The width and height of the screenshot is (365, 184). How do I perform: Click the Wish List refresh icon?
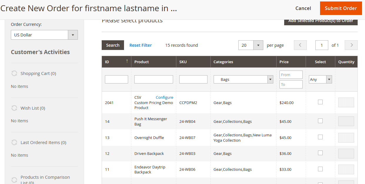point(14,108)
